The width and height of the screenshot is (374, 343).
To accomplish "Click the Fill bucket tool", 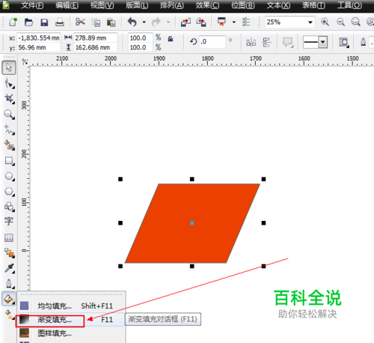I will [9, 299].
